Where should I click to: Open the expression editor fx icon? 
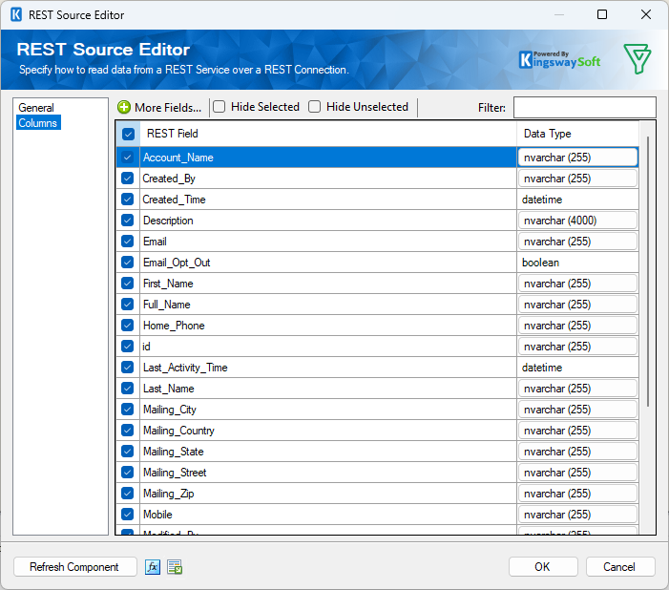pyautogui.click(x=153, y=567)
